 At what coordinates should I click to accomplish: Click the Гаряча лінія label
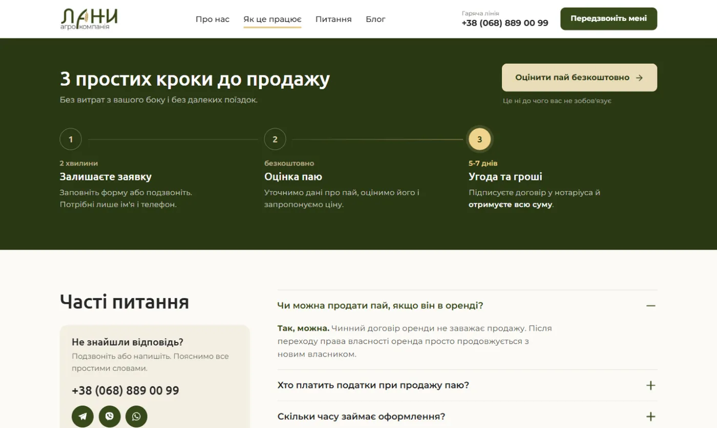(x=480, y=13)
